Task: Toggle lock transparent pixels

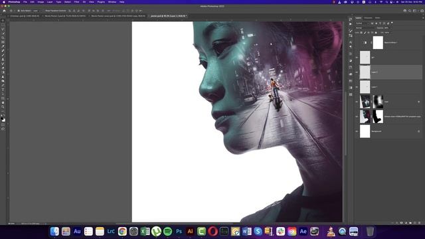Action: pos(361,33)
